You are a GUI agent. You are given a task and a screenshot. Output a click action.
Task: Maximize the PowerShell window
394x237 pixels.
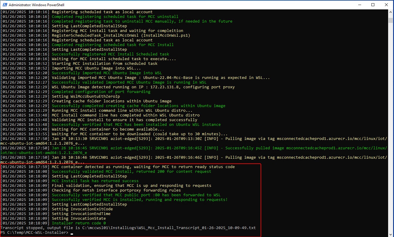pyautogui.click(x=373, y=5)
